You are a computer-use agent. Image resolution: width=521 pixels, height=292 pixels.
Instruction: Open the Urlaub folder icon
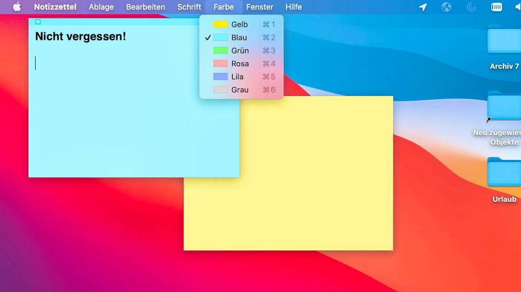(x=504, y=173)
